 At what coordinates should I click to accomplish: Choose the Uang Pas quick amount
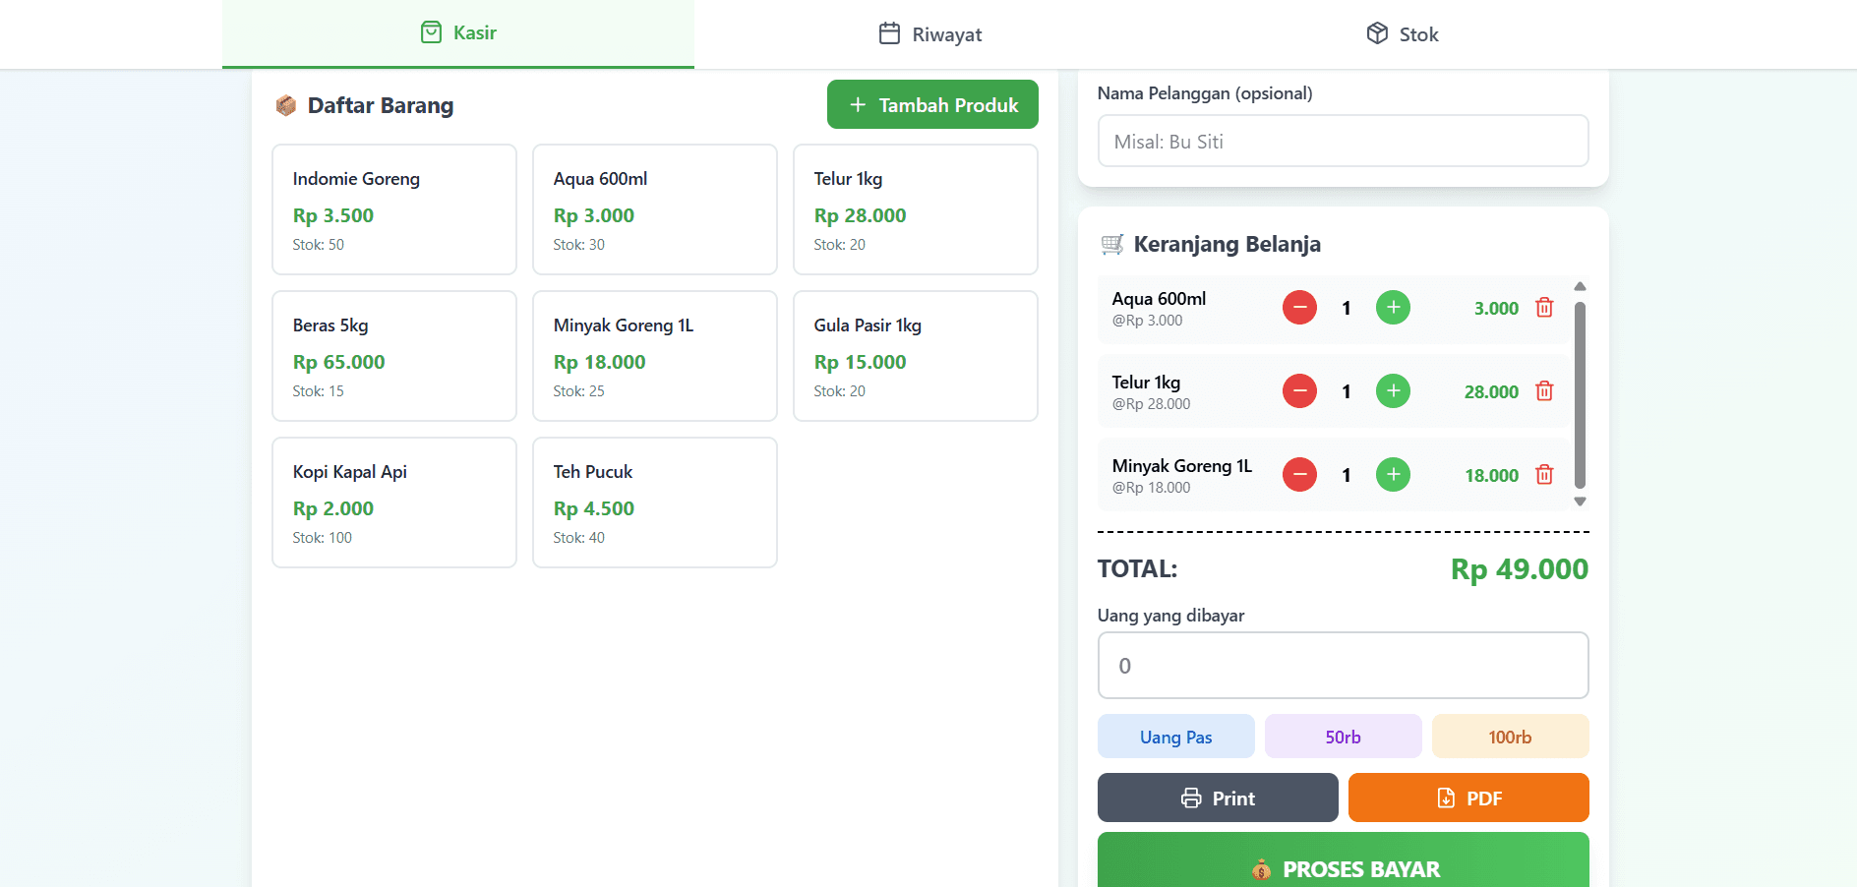coord(1175,737)
